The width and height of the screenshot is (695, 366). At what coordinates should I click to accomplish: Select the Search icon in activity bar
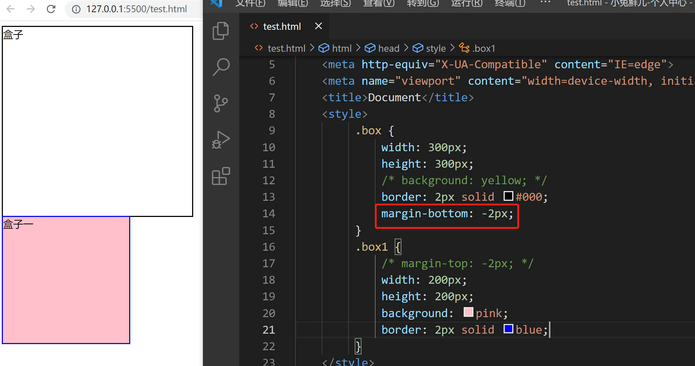point(221,66)
